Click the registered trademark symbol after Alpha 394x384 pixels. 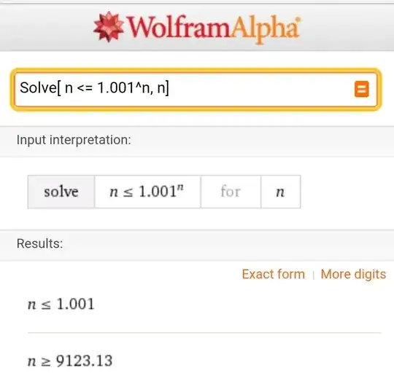pos(298,20)
